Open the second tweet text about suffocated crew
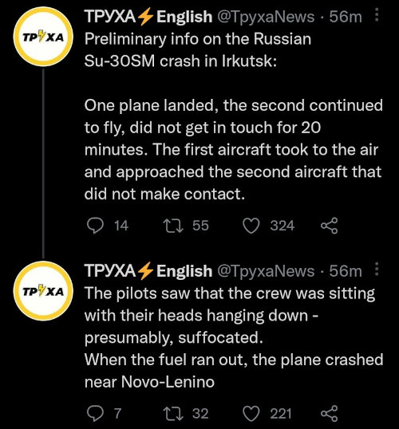399x429 pixels. pos(234,337)
